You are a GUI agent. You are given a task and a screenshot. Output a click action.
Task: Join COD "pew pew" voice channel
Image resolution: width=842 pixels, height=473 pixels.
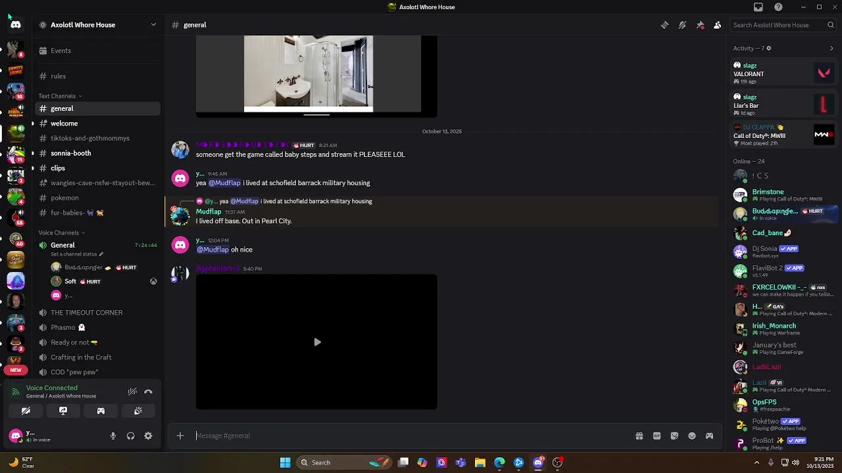98,372
